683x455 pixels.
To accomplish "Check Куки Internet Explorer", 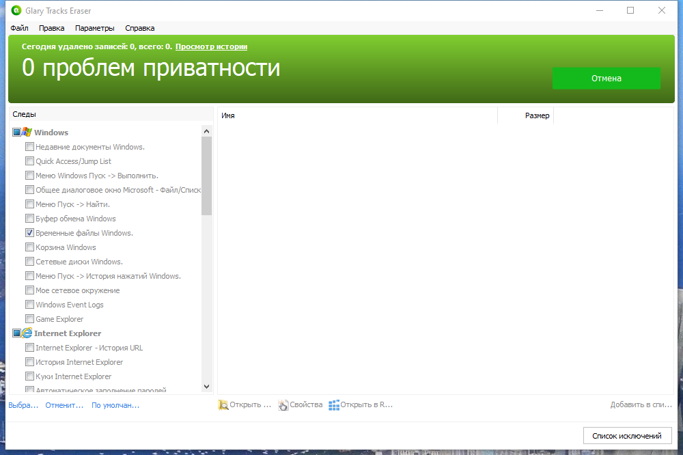I will pos(29,376).
